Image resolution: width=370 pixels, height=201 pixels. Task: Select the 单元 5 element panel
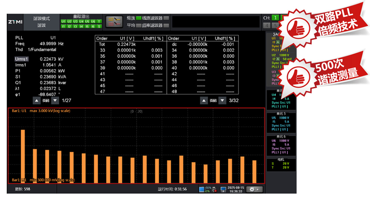click(280, 122)
